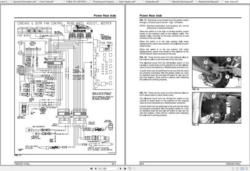The image size is (250, 171).
Task: Click the paragraph starting 'FIG. 18: There are'
Action: pyautogui.click(x=164, y=58)
